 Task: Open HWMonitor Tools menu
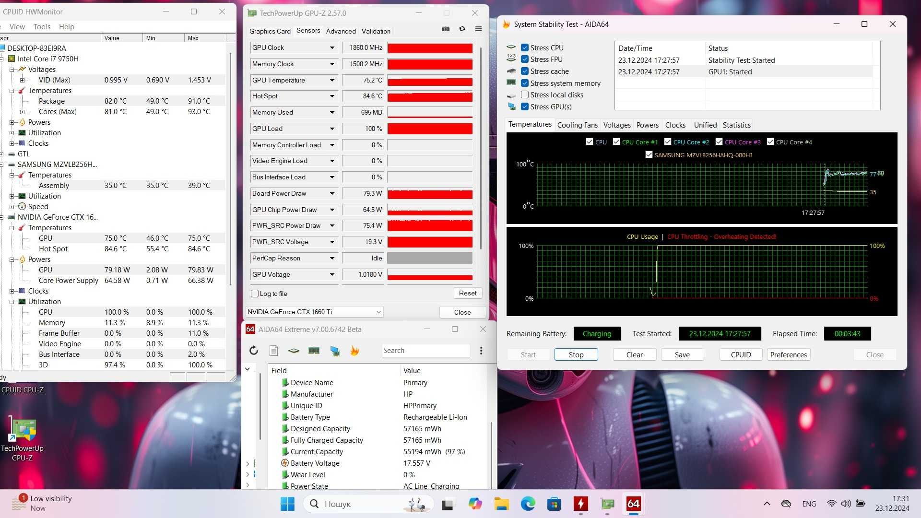42,27
